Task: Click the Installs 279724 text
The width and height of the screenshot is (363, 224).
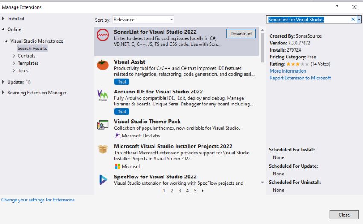Action: tap(285, 50)
